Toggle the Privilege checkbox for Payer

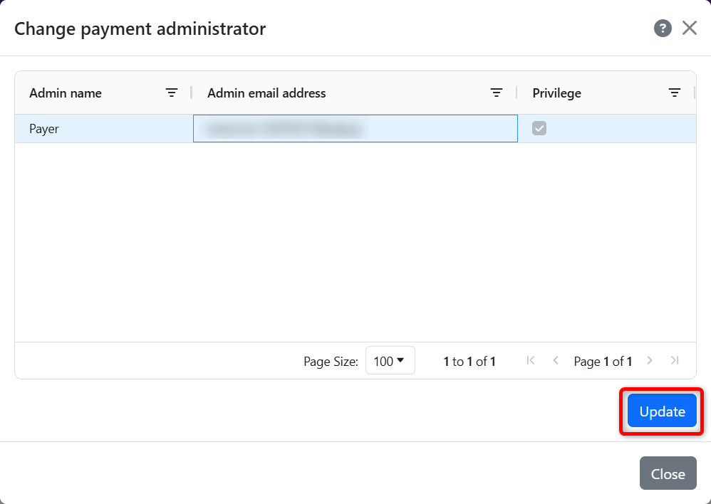(x=539, y=128)
